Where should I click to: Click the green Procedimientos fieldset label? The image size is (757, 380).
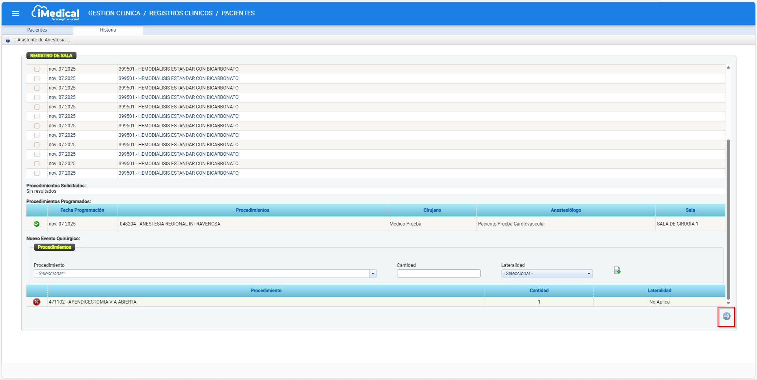click(x=54, y=247)
